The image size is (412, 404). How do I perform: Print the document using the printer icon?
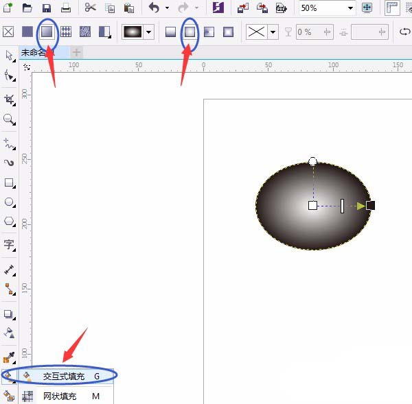point(66,8)
